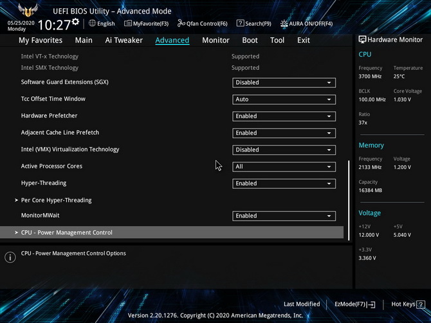
Task: Switch to My Favorites tab
Action: pyautogui.click(x=41, y=40)
